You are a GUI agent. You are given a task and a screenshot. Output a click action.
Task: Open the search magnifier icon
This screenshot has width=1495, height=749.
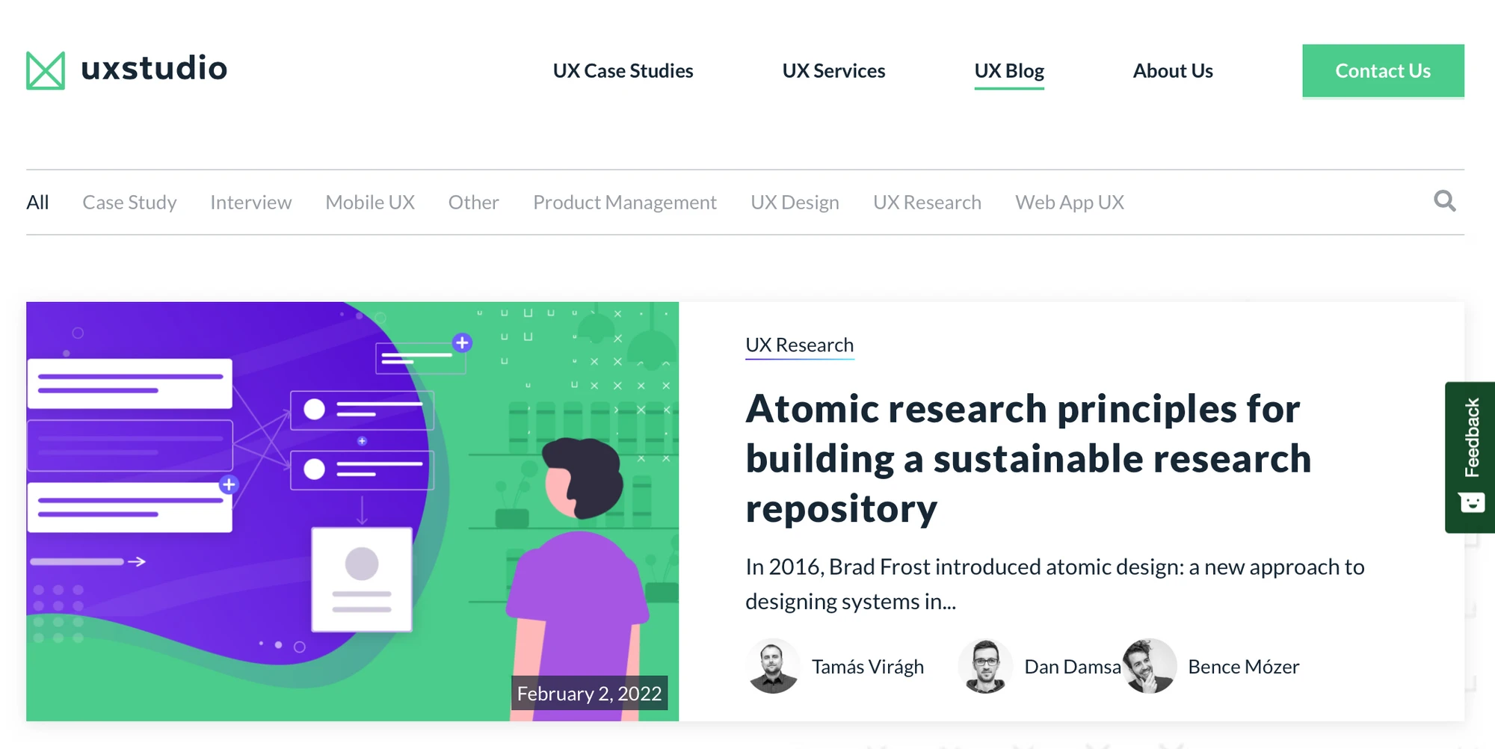point(1445,201)
